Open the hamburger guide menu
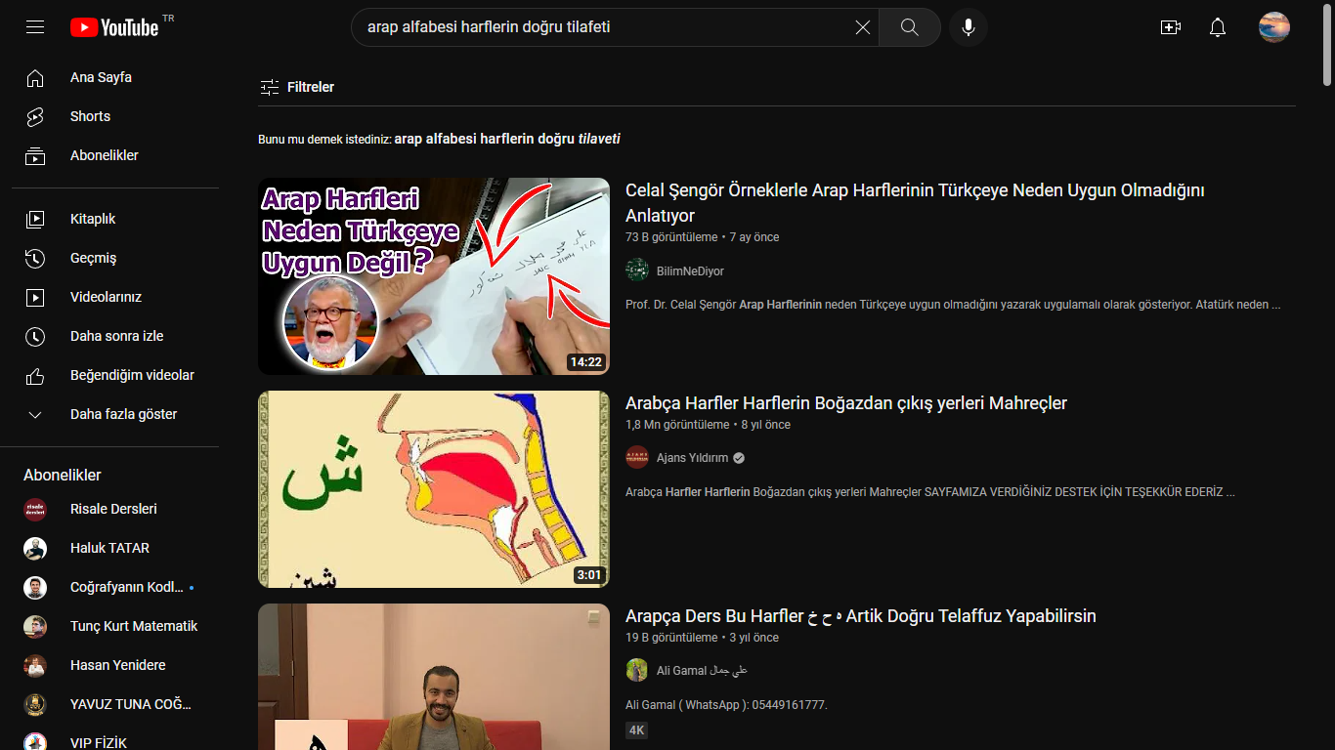The width and height of the screenshot is (1335, 750). tap(35, 27)
